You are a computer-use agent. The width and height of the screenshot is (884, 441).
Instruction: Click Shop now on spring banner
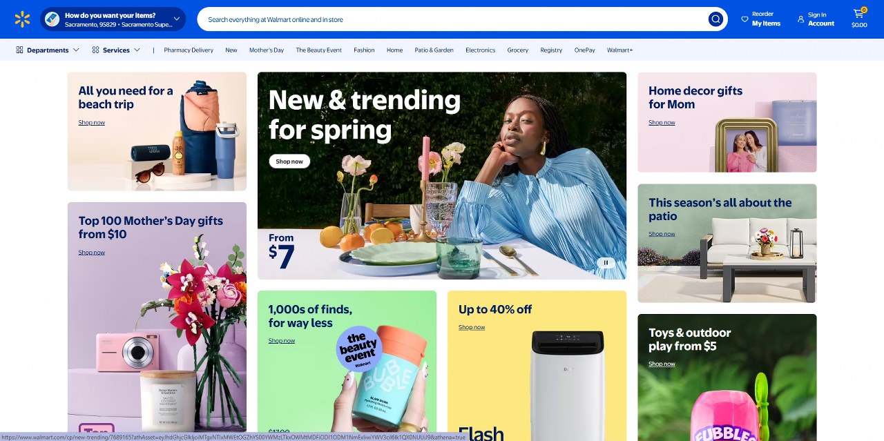click(x=289, y=161)
